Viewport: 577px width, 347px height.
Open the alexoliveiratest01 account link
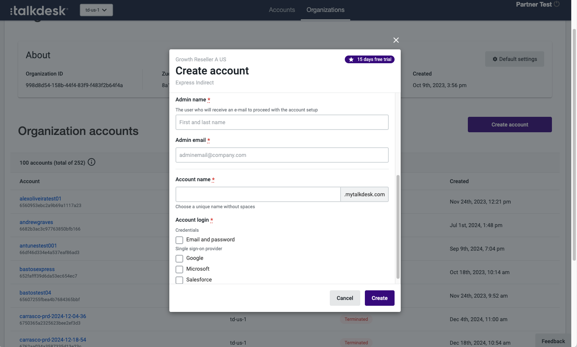pos(40,199)
